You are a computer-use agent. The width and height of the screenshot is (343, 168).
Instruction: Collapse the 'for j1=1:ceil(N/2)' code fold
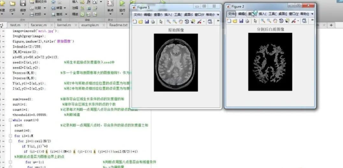[x=10, y=141]
